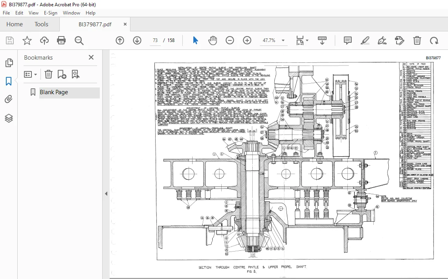Screen dimensions: 448x279
Task: Click the Save file icon
Action: point(10,40)
